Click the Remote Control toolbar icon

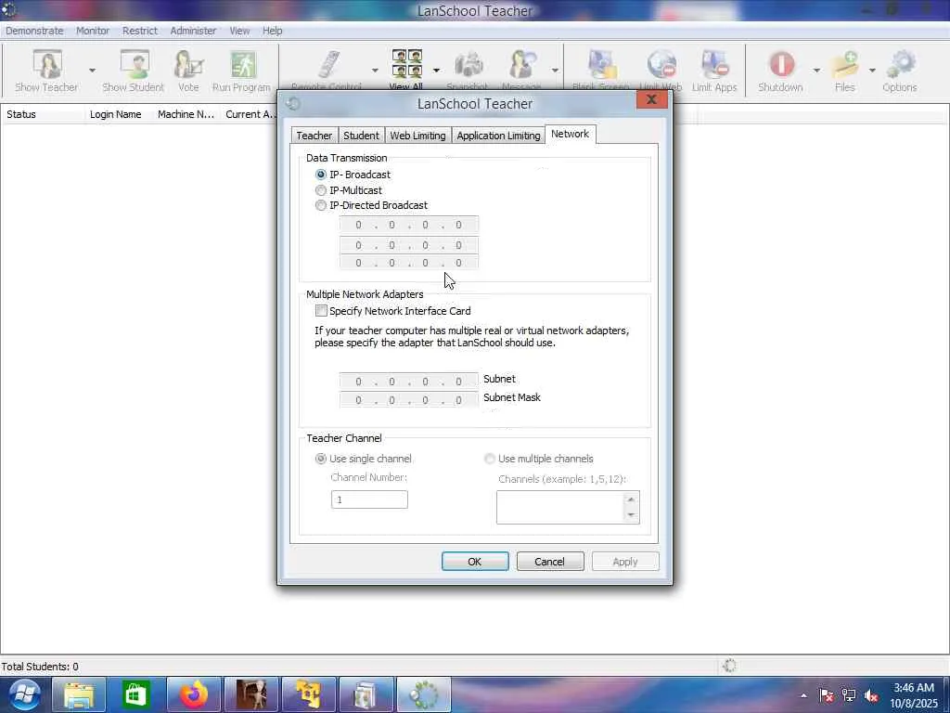[327, 64]
